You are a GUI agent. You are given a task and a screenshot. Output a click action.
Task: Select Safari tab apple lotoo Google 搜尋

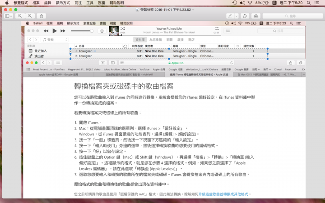tap(58, 74)
